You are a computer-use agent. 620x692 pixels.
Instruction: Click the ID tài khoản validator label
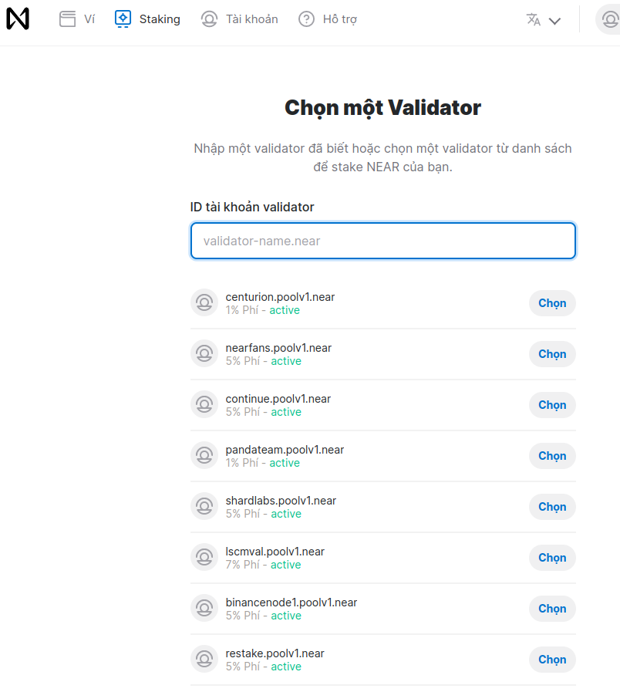252,207
